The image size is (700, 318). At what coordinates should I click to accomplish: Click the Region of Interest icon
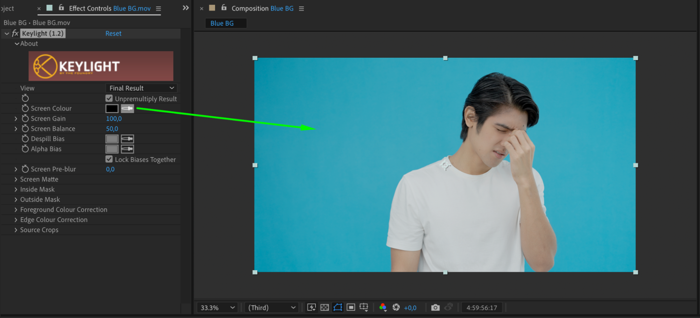(x=351, y=308)
